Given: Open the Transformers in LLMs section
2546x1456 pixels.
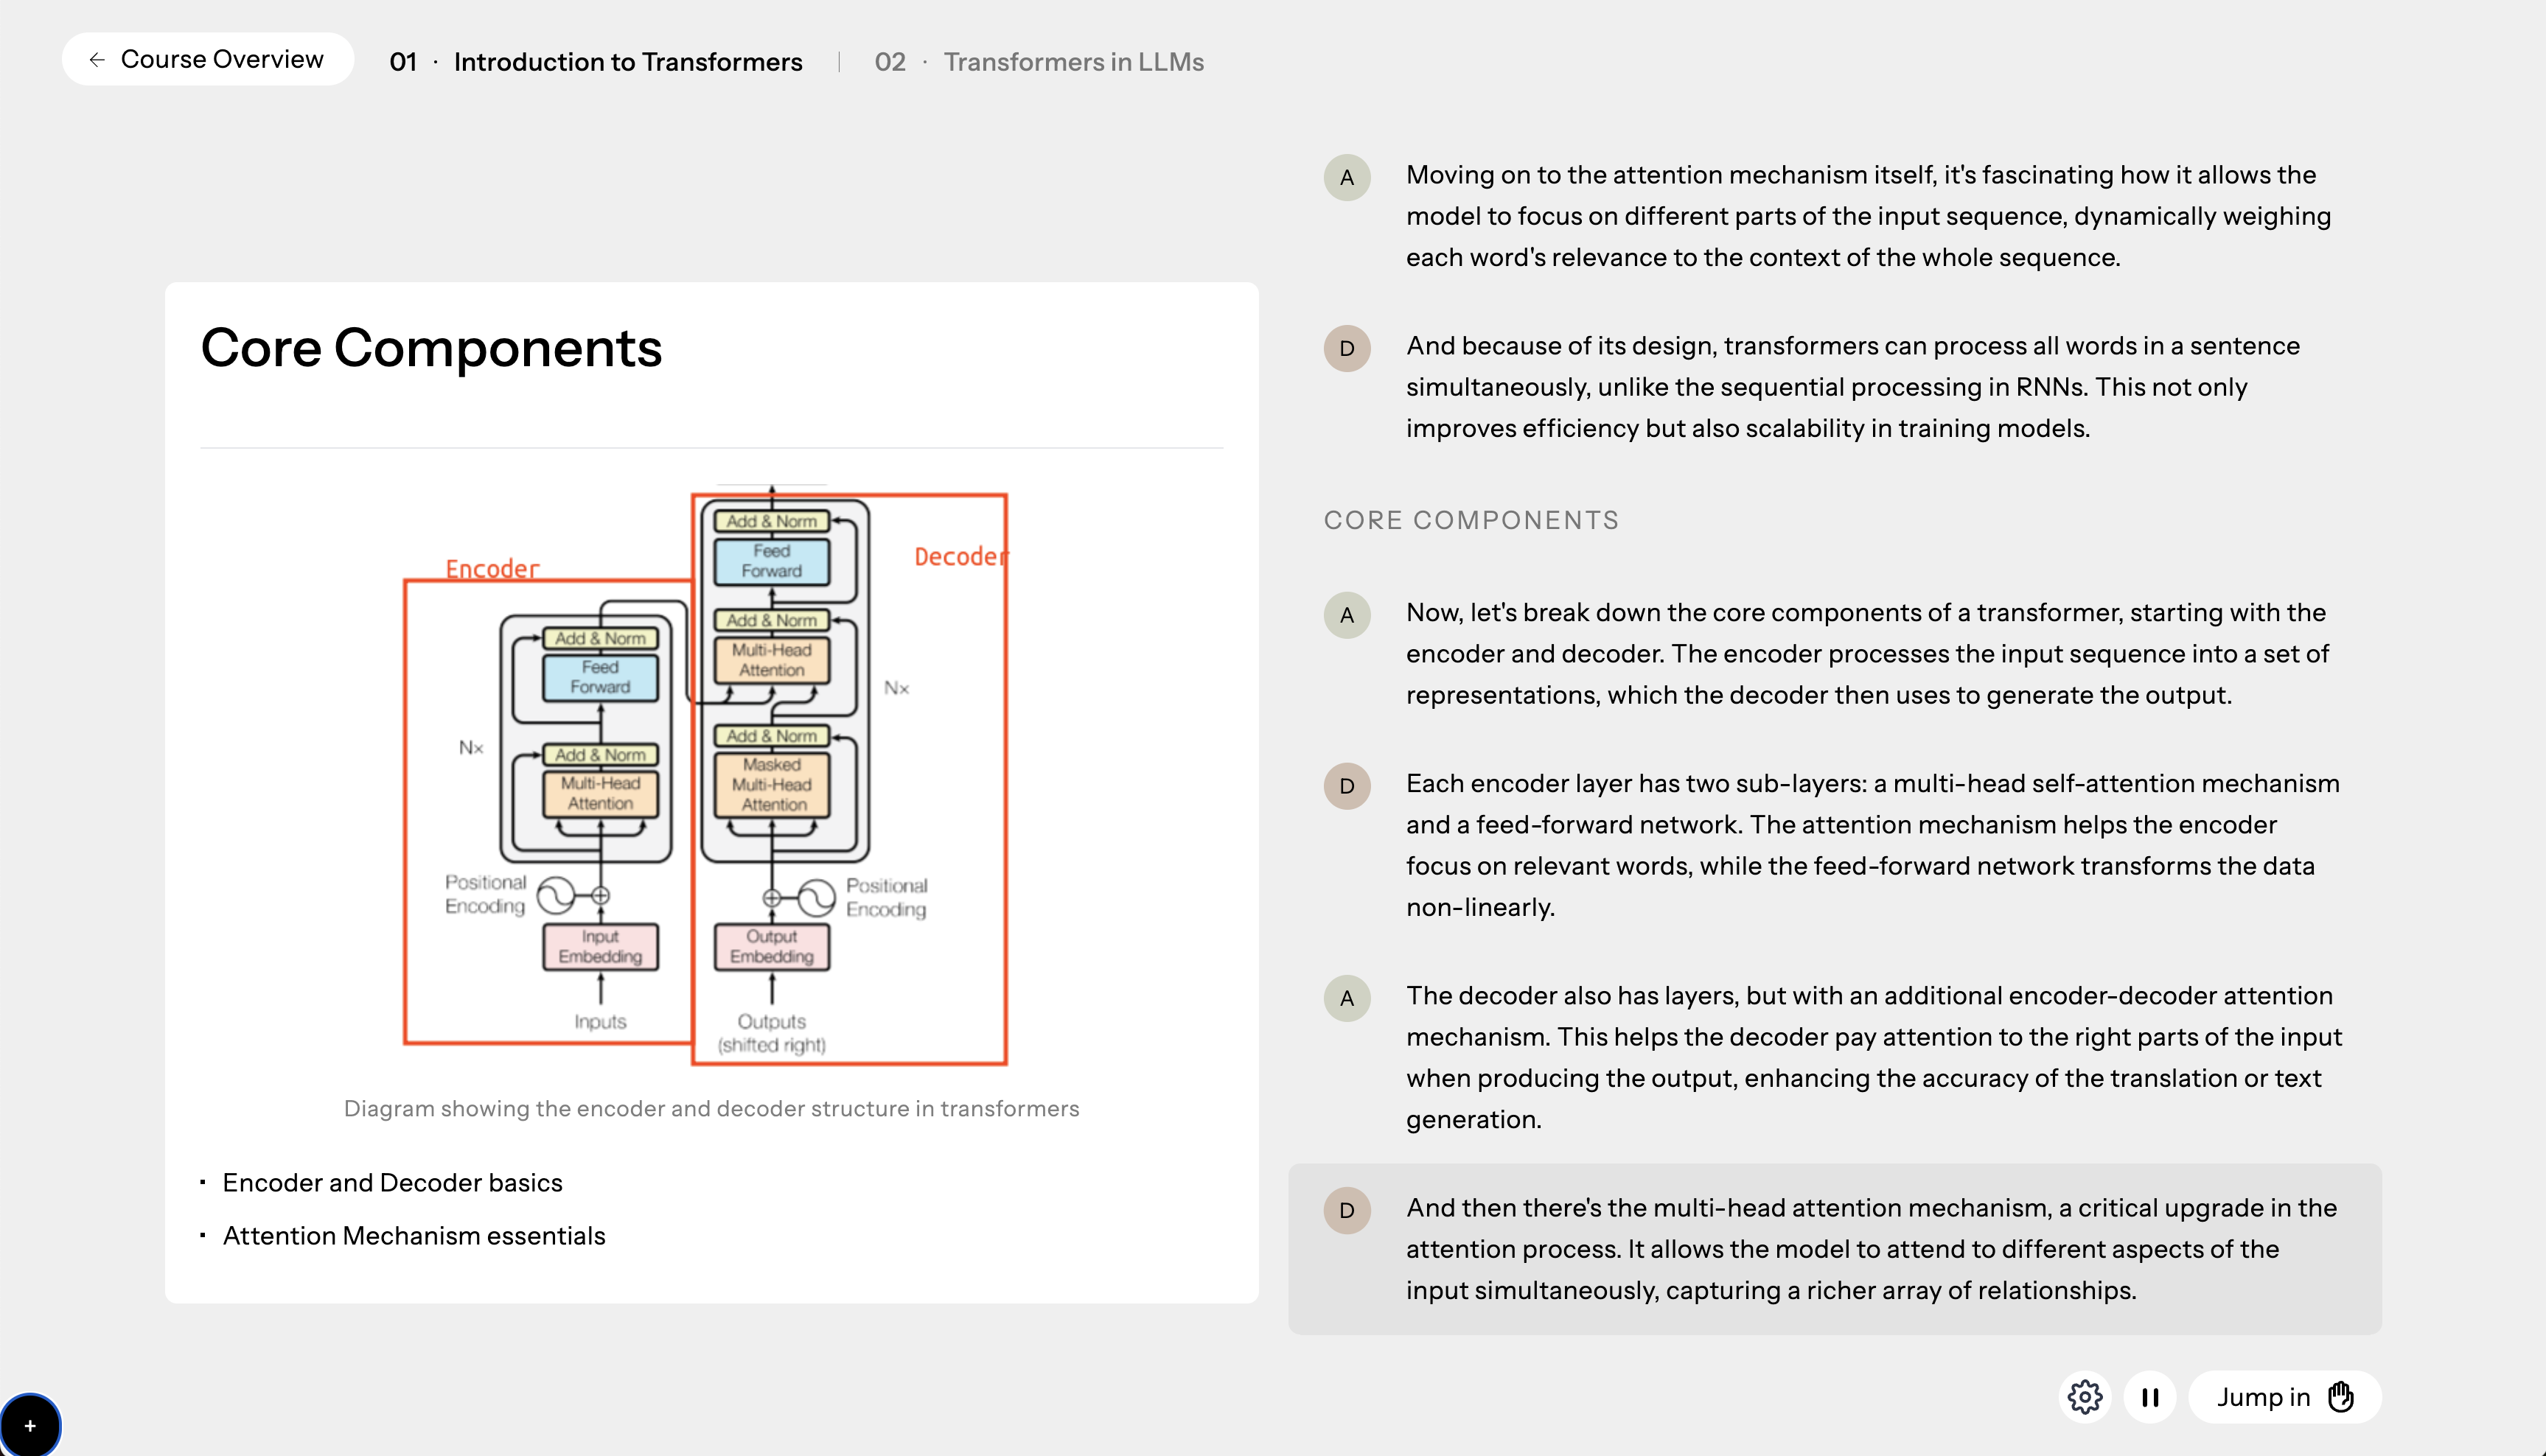Looking at the screenshot, I should [1073, 62].
